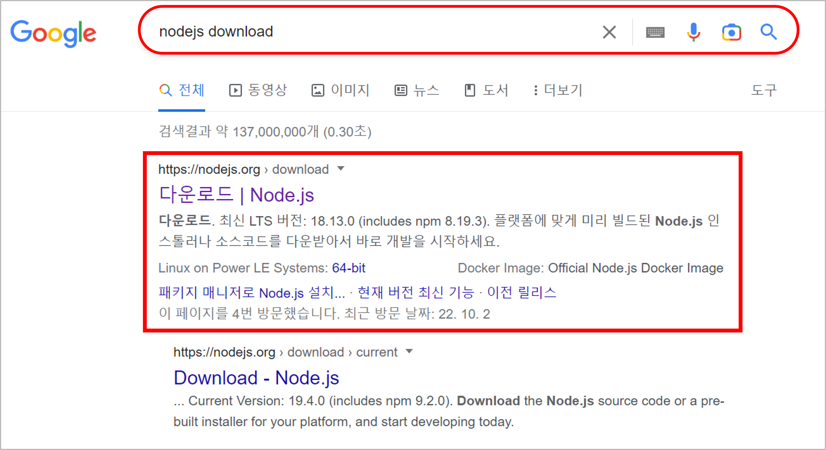826x450 pixels.
Task: Start voice search with microphone icon
Action: (x=693, y=32)
